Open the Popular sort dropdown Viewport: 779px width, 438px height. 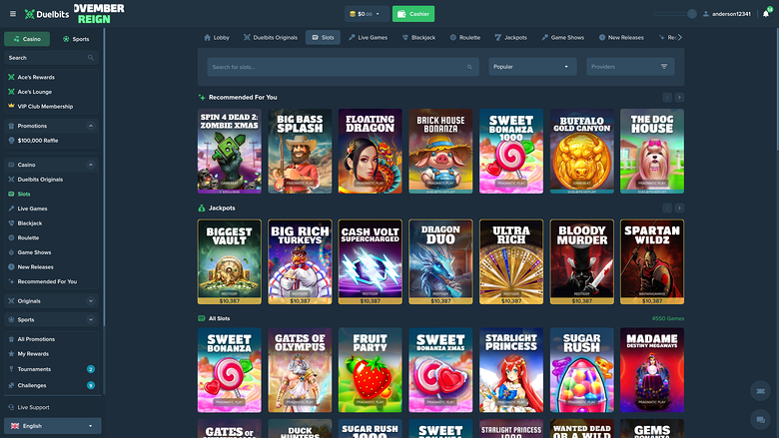532,67
